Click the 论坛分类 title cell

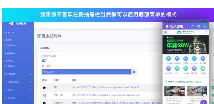coord(58,95)
